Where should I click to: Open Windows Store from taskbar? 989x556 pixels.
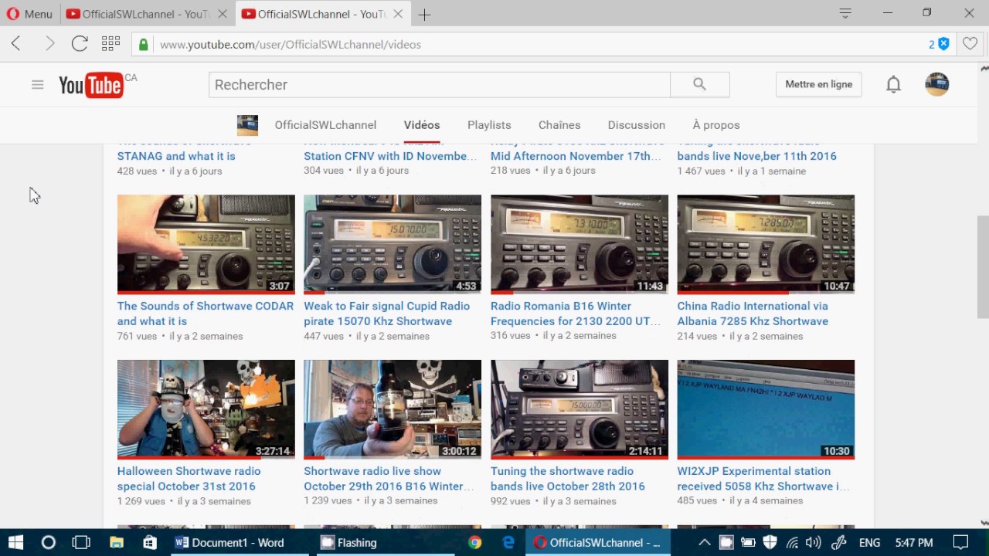(150, 542)
